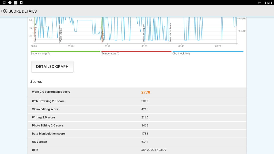This screenshot has height=154, width=274.
Task: Tap the Video Editing score row
Action: pos(137,109)
